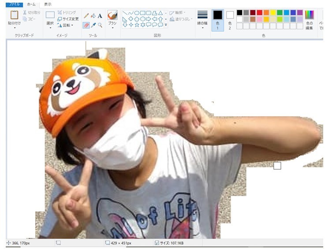Choose the Four-point star shape

(131, 25)
